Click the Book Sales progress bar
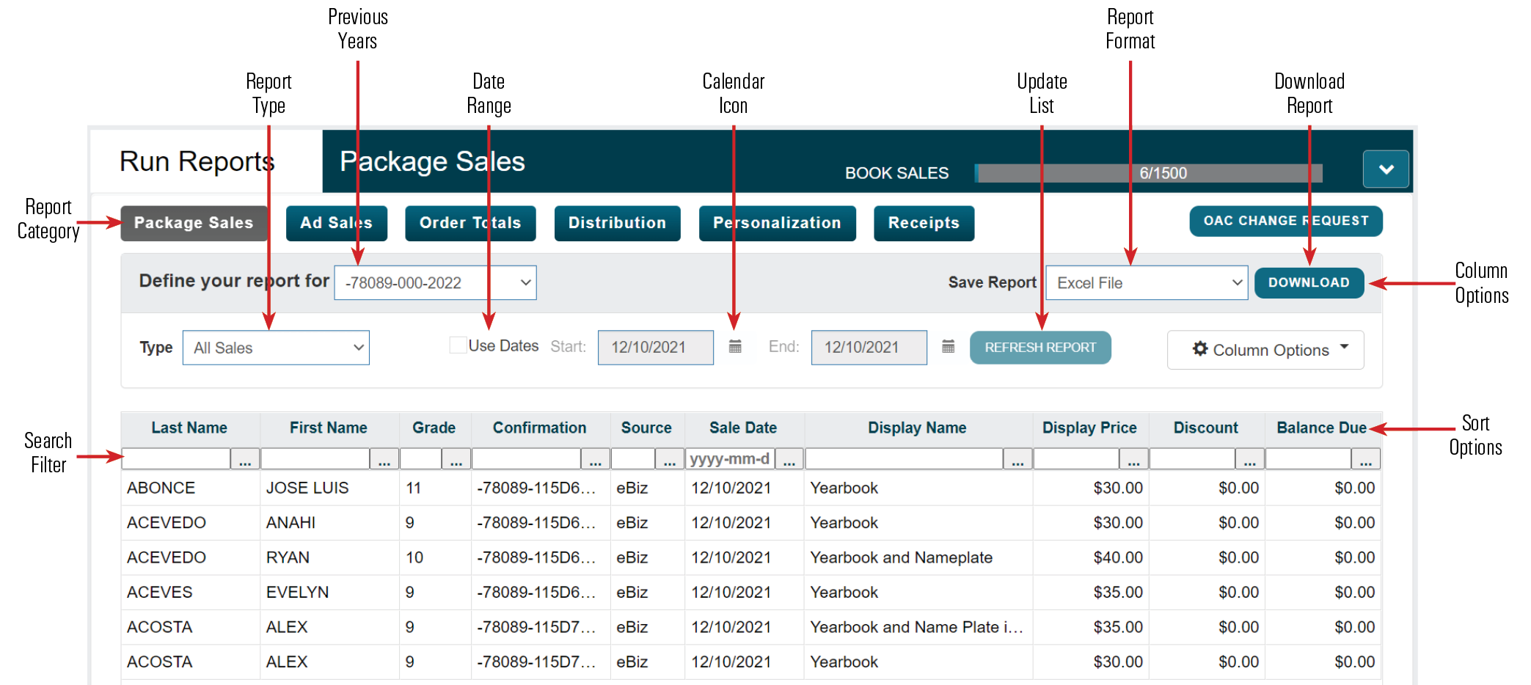1531x685 pixels. pos(1149,173)
